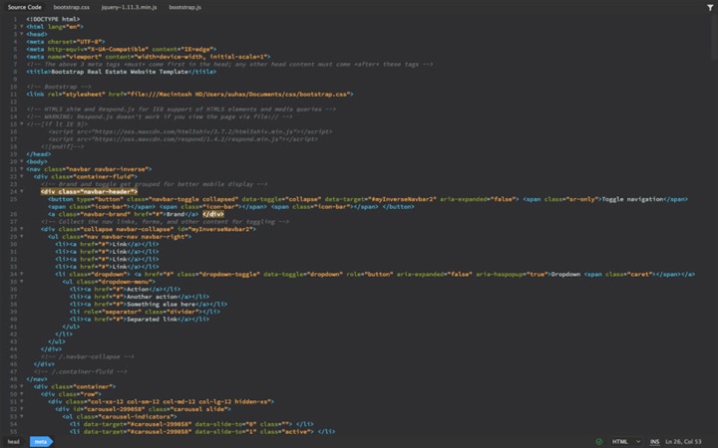Click the container-fluid comment on line 47
The height and width of the screenshot is (448, 718).
[x=80, y=371]
